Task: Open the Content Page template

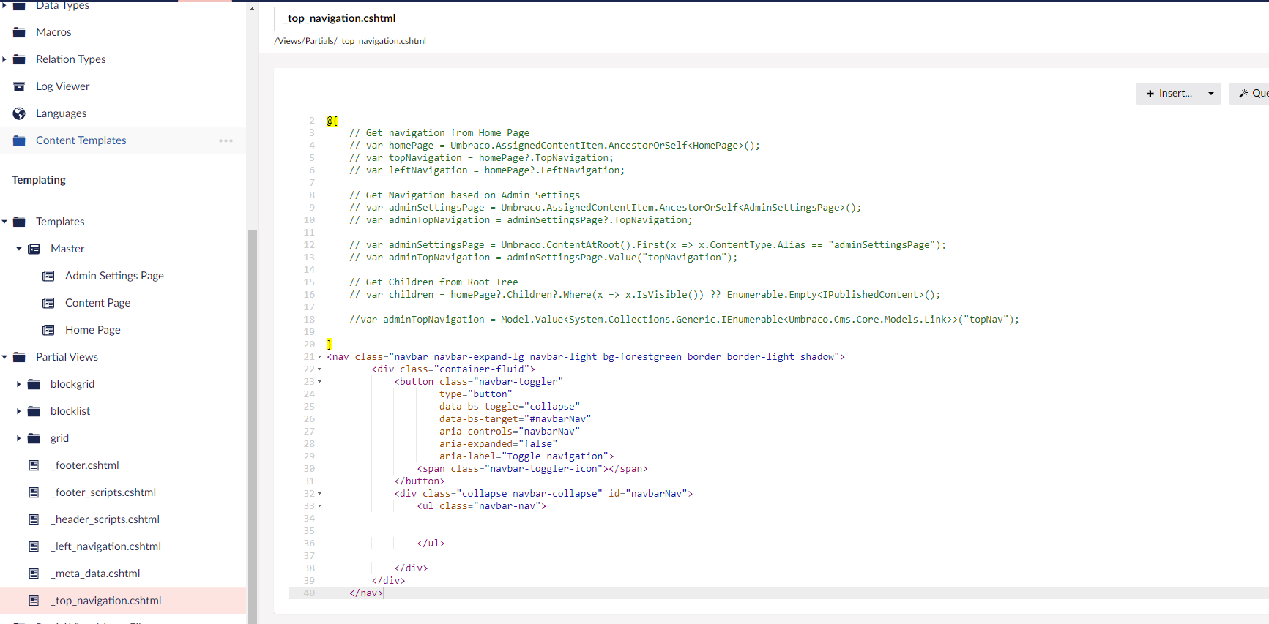Action: pyautogui.click(x=97, y=303)
